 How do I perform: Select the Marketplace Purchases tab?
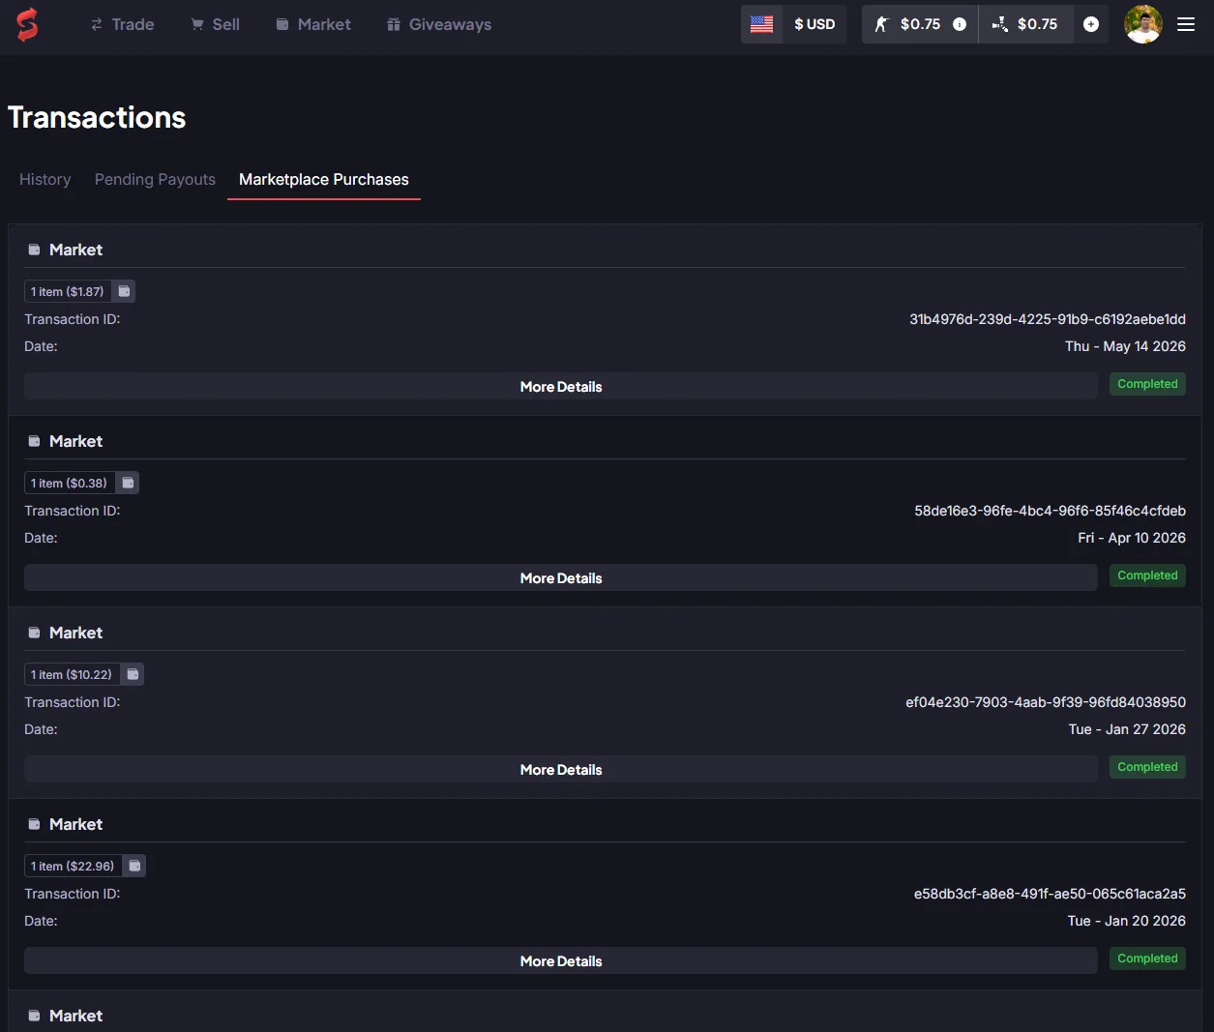324,180
